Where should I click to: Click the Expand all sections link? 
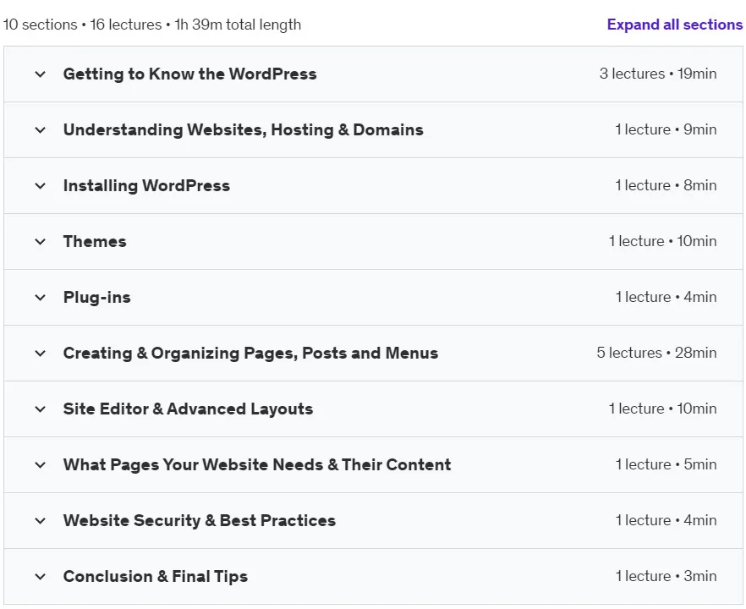point(675,25)
